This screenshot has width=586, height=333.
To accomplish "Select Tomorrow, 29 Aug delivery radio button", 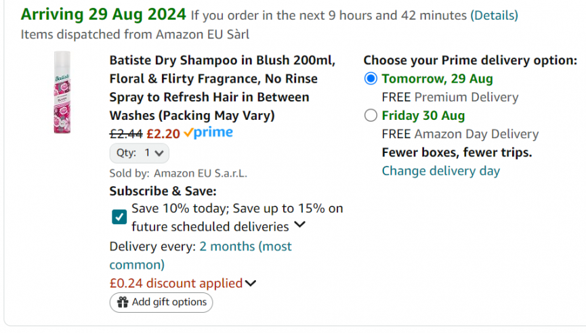I will (x=371, y=79).
